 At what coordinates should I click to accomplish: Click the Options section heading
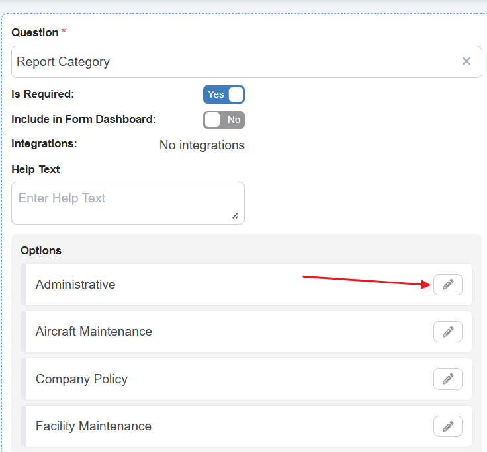41,251
